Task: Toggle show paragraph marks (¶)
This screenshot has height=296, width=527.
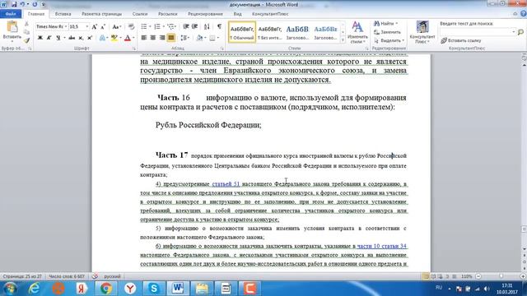Action: 219,26
